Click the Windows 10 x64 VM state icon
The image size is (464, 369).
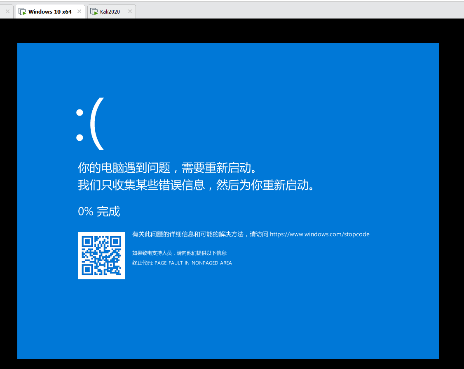(23, 11)
